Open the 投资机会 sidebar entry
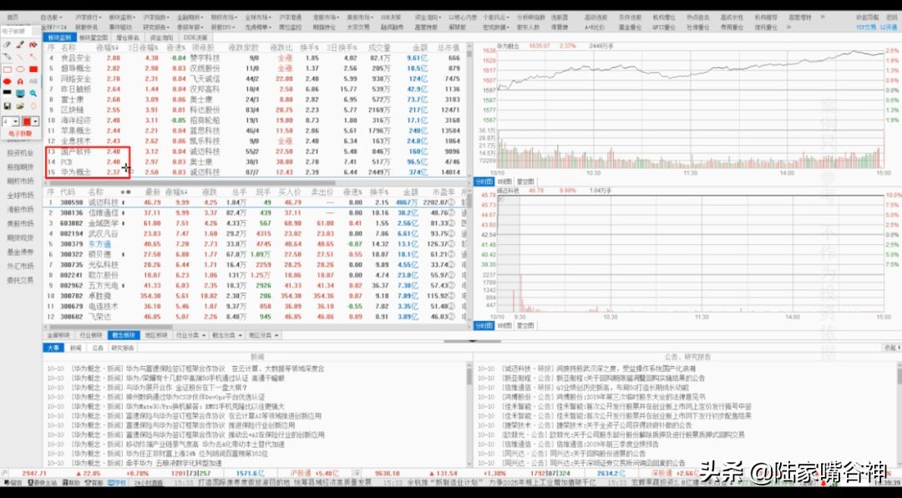The height and width of the screenshot is (498, 902). point(20,153)
